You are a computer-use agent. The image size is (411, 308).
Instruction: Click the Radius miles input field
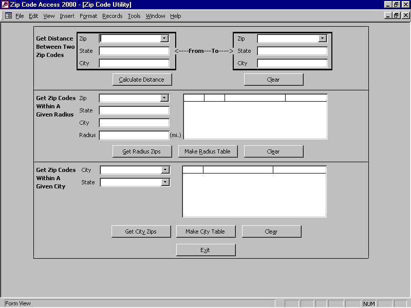tap(134, 135)
